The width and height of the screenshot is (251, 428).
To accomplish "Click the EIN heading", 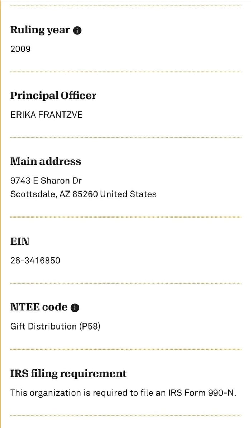I will pyautogui.click(x=20, y=241).
